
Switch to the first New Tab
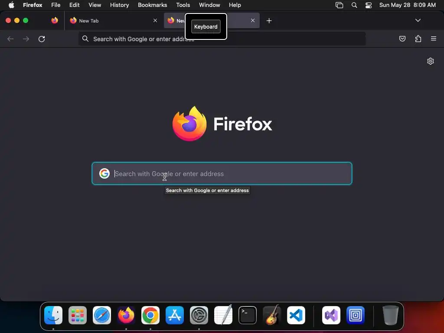click(x=113, y=21)
